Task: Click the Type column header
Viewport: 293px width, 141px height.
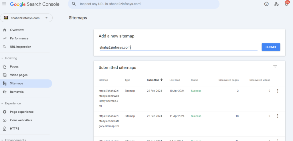Action: click(x=127, y=80)
